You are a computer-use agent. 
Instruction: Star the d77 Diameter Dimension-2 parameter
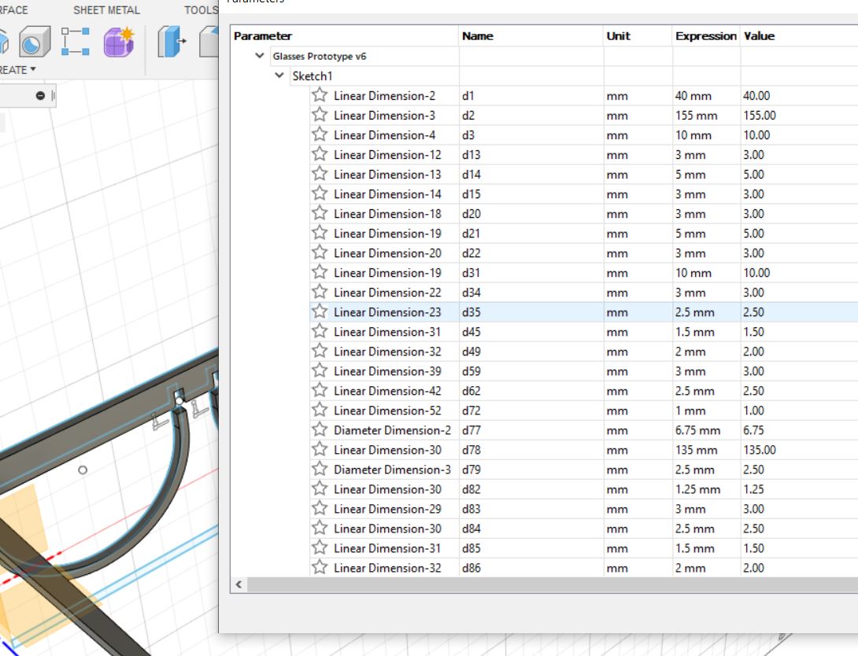coord(320,429)
